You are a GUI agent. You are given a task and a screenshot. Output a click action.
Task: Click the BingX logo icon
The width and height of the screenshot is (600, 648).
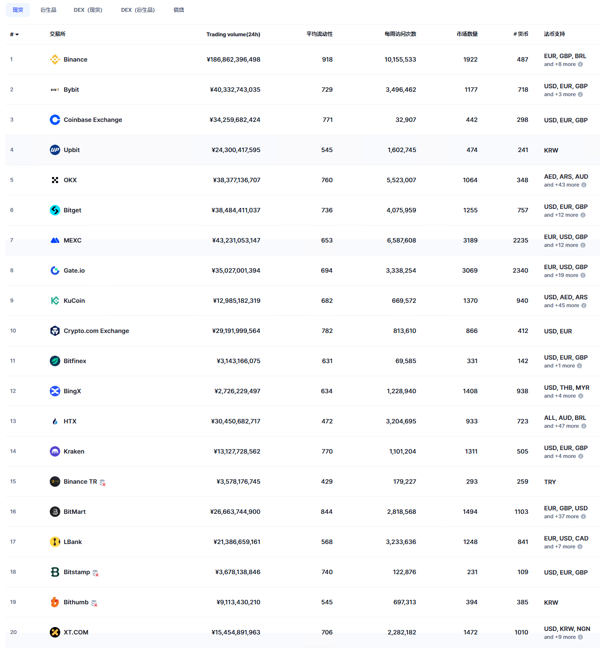[55, 391]
